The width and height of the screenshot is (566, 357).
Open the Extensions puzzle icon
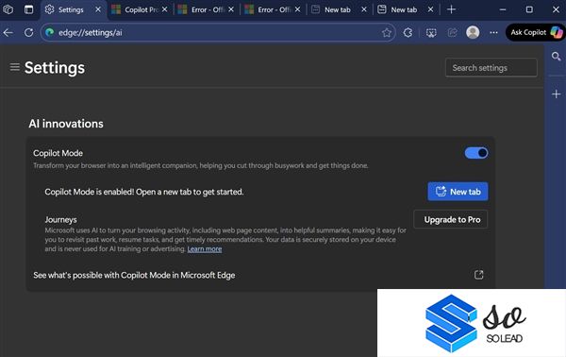tap(408, 32)
